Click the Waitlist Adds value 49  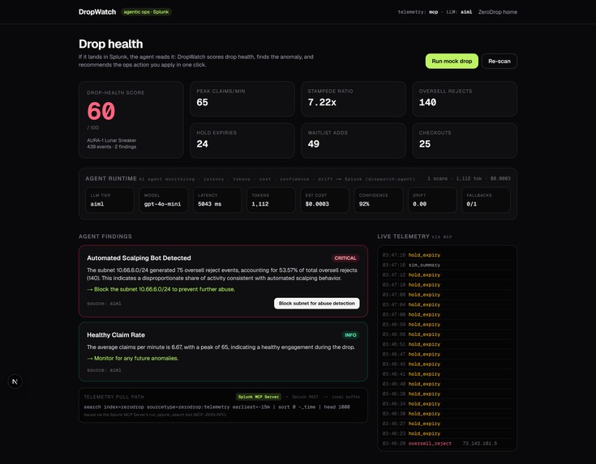314,144
